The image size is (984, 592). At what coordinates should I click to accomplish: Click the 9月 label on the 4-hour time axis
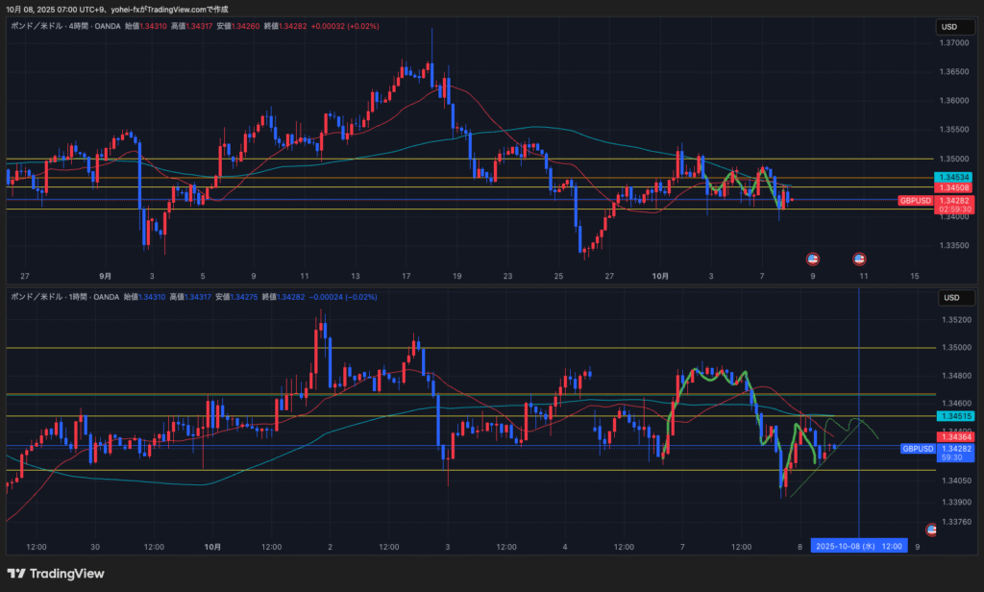105,276
